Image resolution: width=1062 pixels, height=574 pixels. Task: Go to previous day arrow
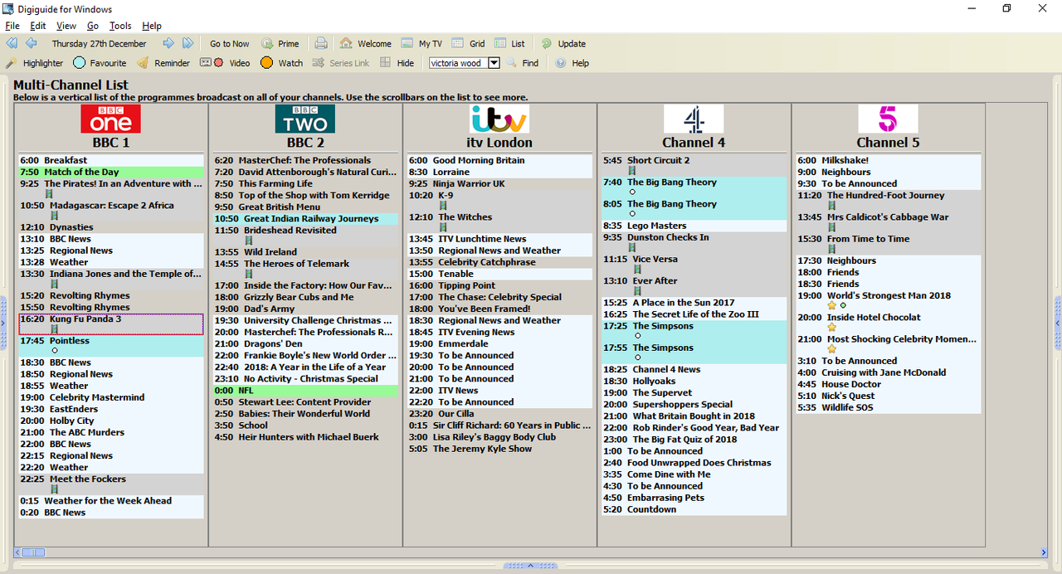click(x=31, y=43)
